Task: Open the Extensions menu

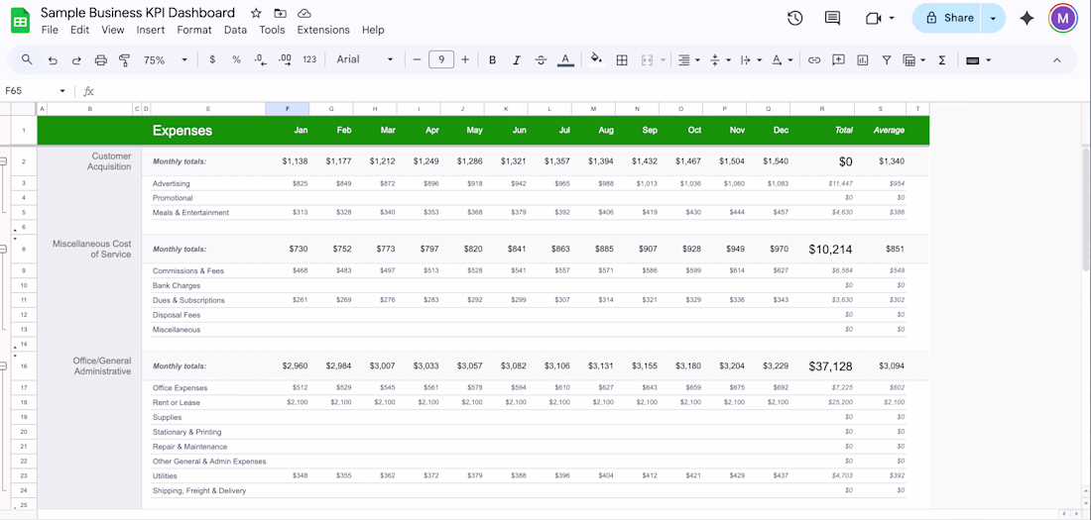Action: pyautogui.click(x=323, y=30)
